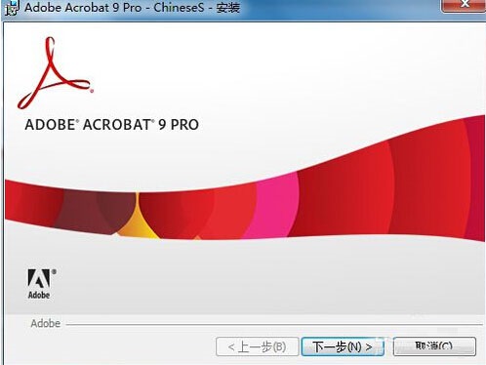Select the ADOBE ACROBAT 9 PRO heading text
Viewport: 486px width, 365px height.
tap(112, 125)
